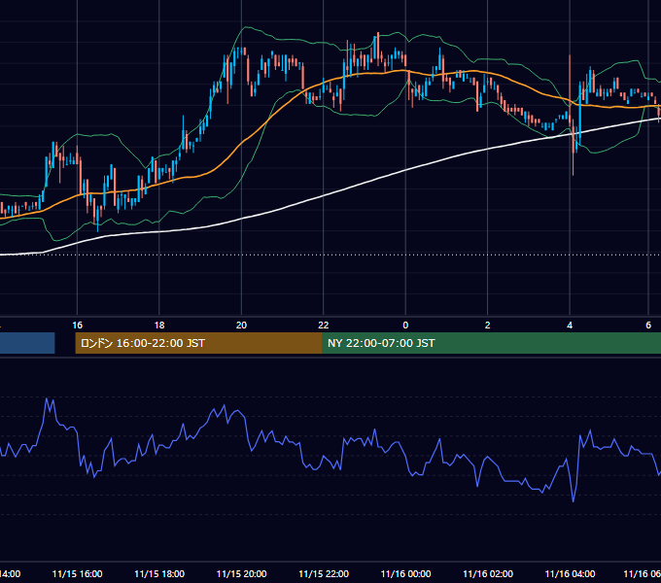Click the 11/15 22:00 date label
This screenshot has width=661, height=583.
pyautogui.click(x=324, y=573)
